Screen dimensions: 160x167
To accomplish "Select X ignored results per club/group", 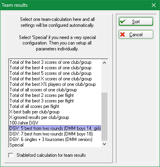I will [x=55, y=117].
